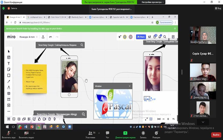Click the miro logo

coord(11,37)
